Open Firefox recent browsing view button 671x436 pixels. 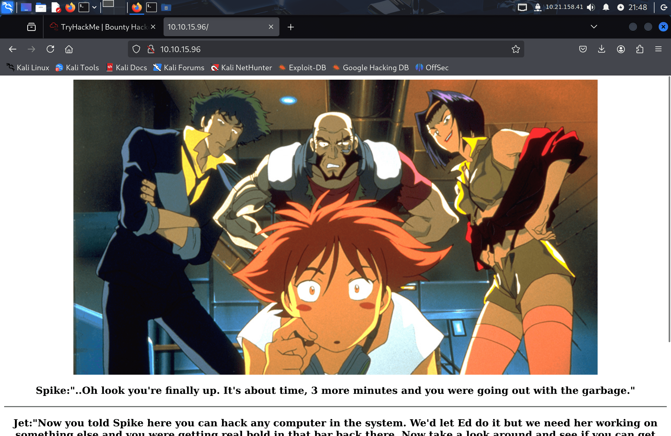point(31,27)
